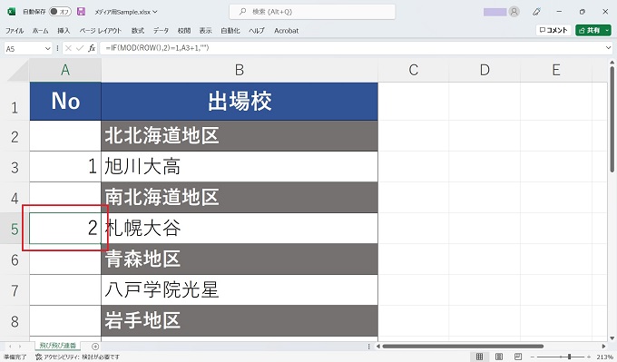Select column B header
Screen dimensions: 617x362
(240, 70)
